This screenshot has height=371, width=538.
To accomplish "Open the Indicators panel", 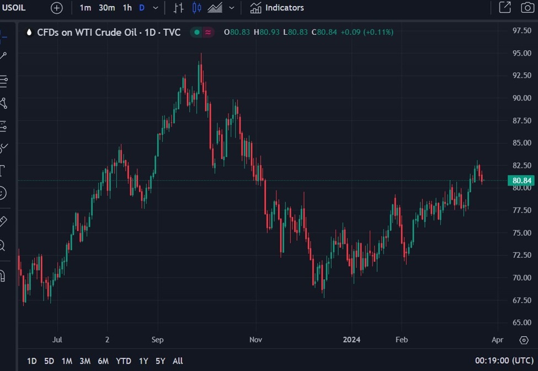I will tap(276, 8).
